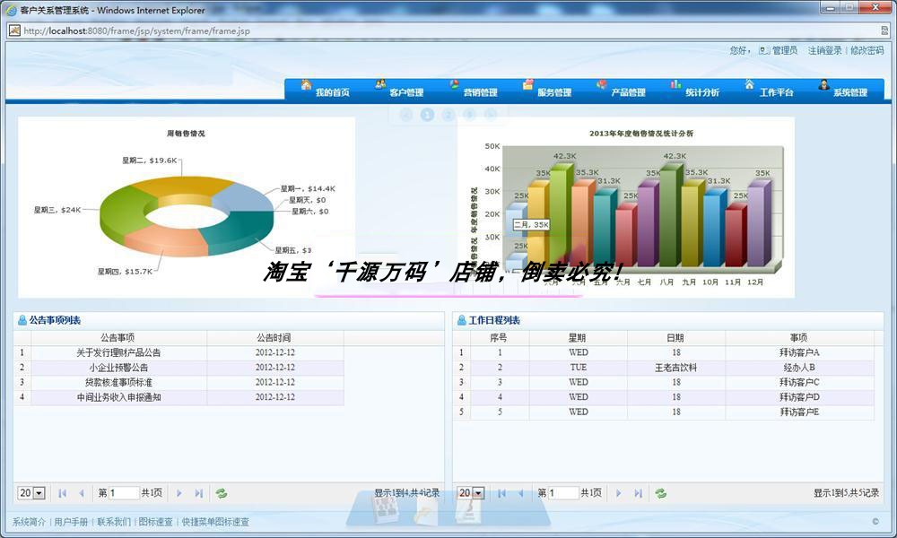This screenshot has height=538, width=897.
Task: Open the 客户管理 menu
Action: 399,91
